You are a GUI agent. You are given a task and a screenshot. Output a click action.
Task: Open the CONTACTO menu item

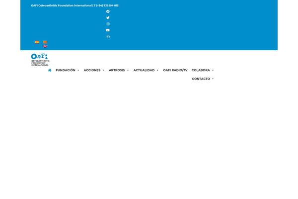coord(201,79)
